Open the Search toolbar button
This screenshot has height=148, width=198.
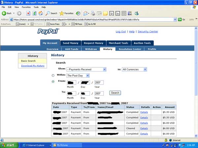click(51, 13)
